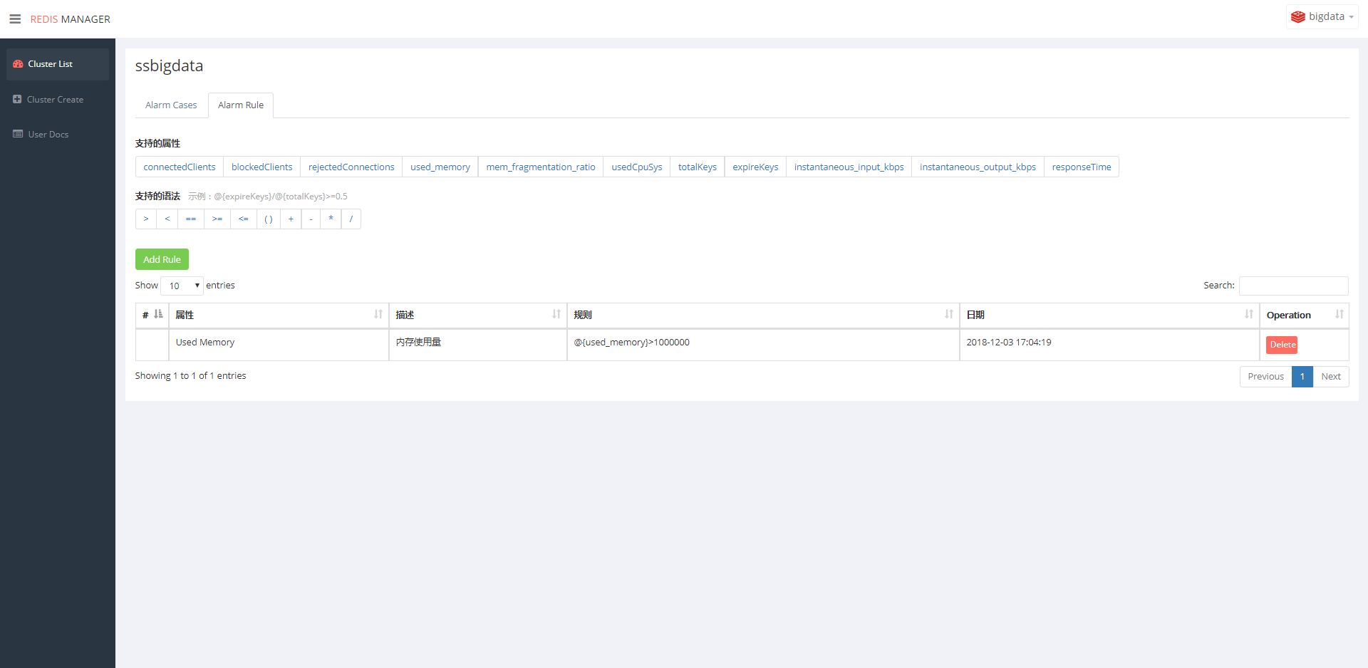The height and width of the screenshot is (668, 1368).
Task: Click the REDIS MANAGER brand link
Action: point(70,19)
